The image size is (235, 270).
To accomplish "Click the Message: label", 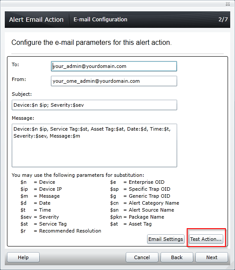I will tap(23, 118).
